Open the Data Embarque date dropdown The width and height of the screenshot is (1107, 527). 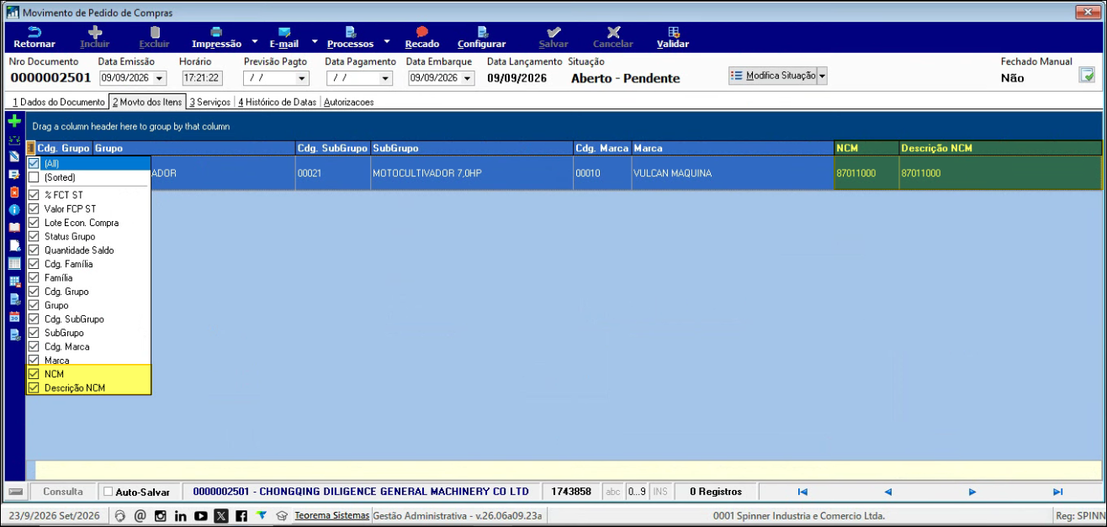(468, 78)
